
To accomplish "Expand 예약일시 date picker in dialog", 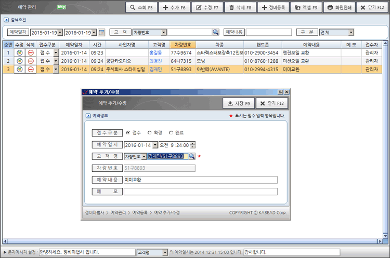I will click(154, 145).
